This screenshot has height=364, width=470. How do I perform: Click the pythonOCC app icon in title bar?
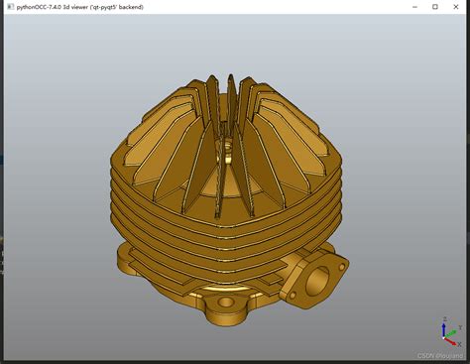pos(11,7)
